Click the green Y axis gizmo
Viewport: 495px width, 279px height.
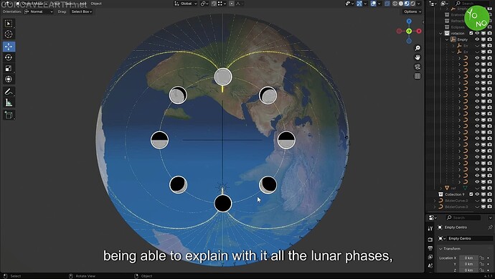[x=409, y=31]
